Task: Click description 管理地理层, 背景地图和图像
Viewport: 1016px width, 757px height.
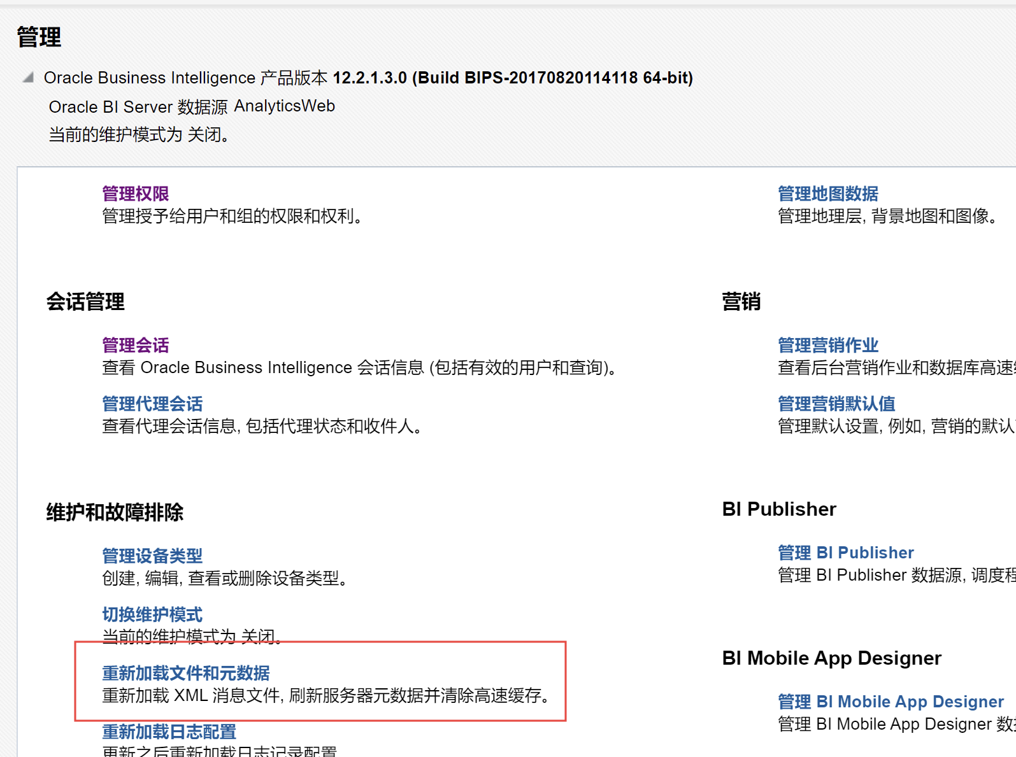Action: (889, 216)
